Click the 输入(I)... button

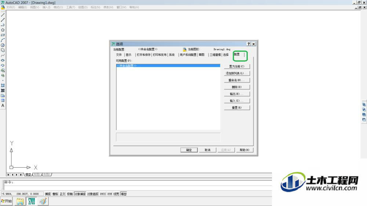(x=237, y=101)
